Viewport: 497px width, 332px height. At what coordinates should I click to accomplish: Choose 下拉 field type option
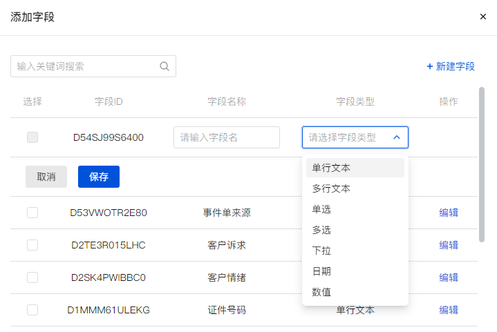pos(355,251)
